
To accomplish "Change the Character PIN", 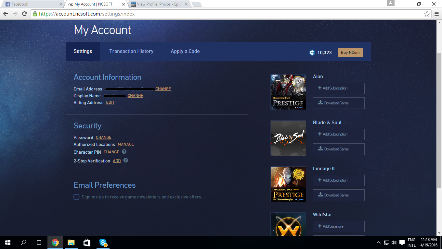I will pyautogui.click(x=111, y=152).
